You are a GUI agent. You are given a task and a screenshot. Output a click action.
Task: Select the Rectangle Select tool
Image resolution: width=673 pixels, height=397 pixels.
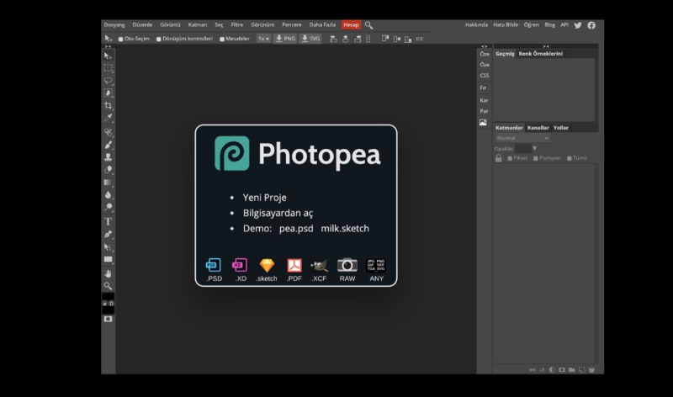click(108, 68)
